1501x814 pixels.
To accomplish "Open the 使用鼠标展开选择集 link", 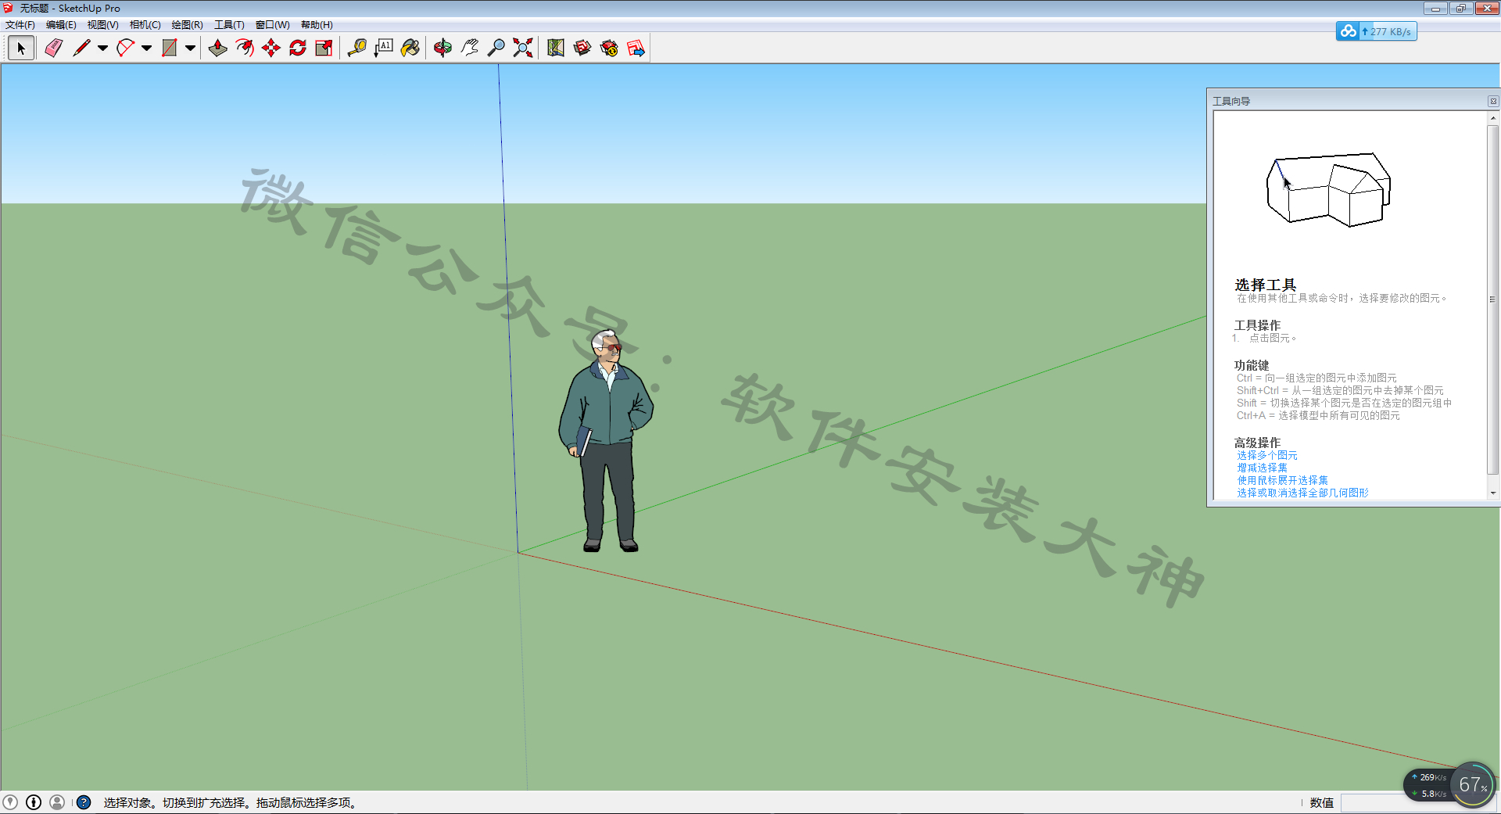I will 1282,480.
